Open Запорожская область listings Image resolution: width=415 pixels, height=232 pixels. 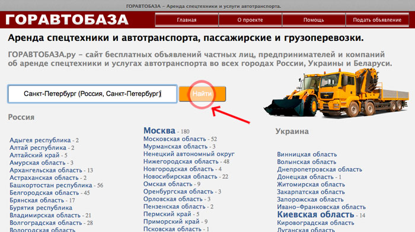pyautogui.click(x=310, y=199)
